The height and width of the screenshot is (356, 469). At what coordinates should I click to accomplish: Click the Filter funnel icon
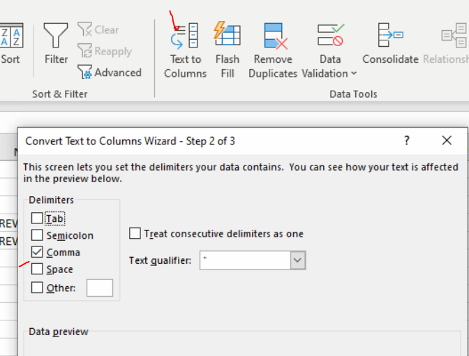click(x=56, y=36)
